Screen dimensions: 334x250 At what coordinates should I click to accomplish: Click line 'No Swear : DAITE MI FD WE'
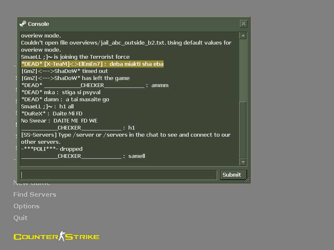tap(59, 121)
